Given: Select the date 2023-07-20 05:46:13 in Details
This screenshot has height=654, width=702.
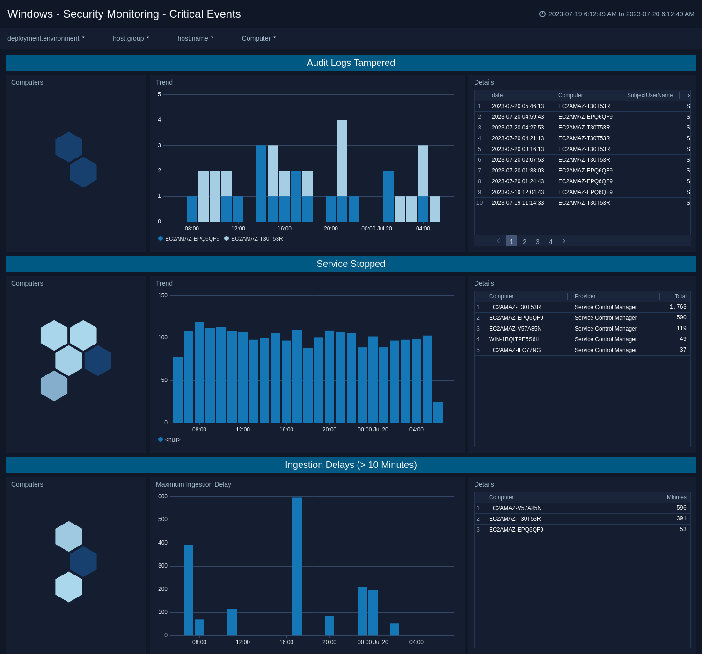Looking at the screenshot, I should tap(518, 106).
